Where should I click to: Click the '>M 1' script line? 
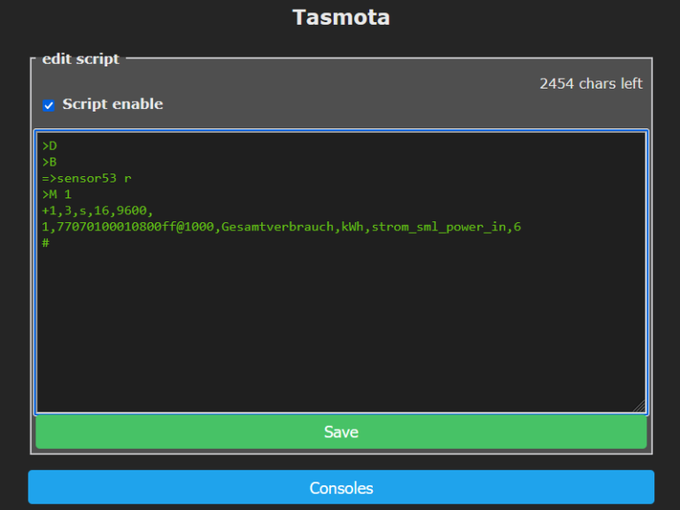[57, 194]
